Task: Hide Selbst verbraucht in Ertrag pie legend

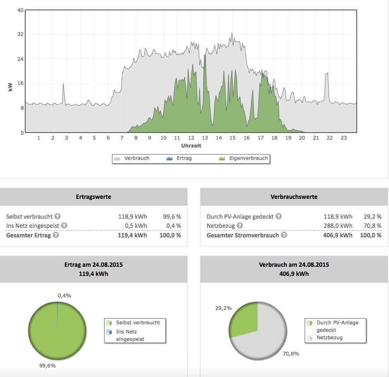Action: click(x=138, y=322)
